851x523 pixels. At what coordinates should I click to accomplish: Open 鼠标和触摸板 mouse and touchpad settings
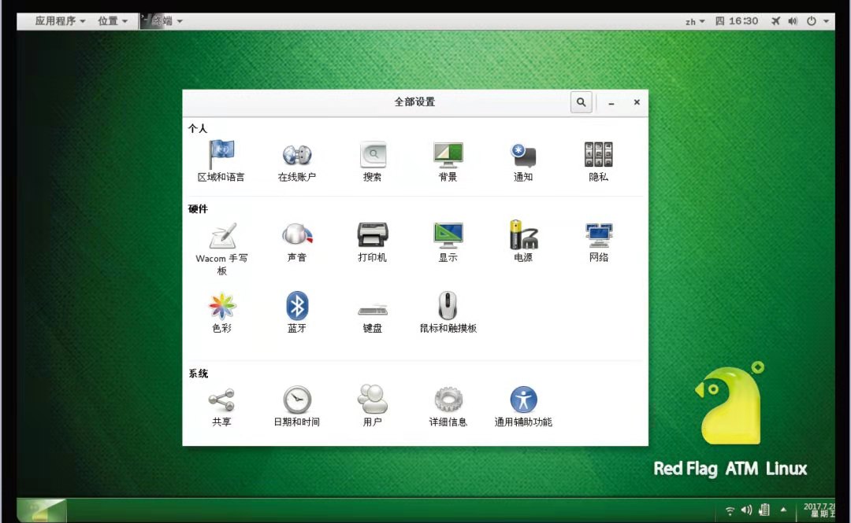click(x=448, y=313)
